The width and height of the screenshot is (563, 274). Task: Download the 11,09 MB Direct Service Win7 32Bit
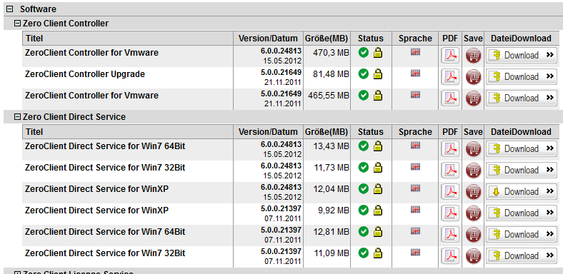[522, 255]
